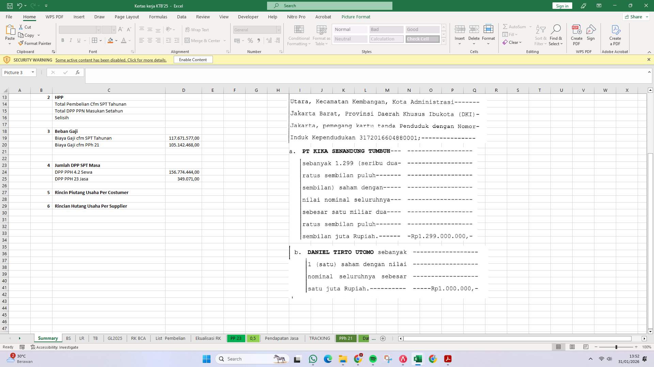Toggle Italic formatting
The width and height of the screenshot is (654, 367).
71,40
